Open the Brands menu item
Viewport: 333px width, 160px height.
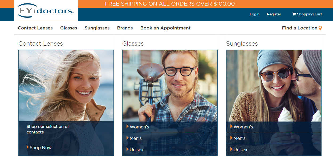(x=125, y=28)
